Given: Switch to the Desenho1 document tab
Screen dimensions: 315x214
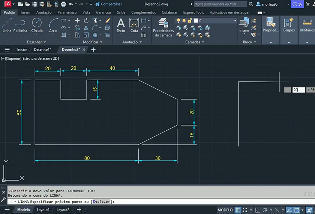Looking at the screenshot, I should [42, 50].
